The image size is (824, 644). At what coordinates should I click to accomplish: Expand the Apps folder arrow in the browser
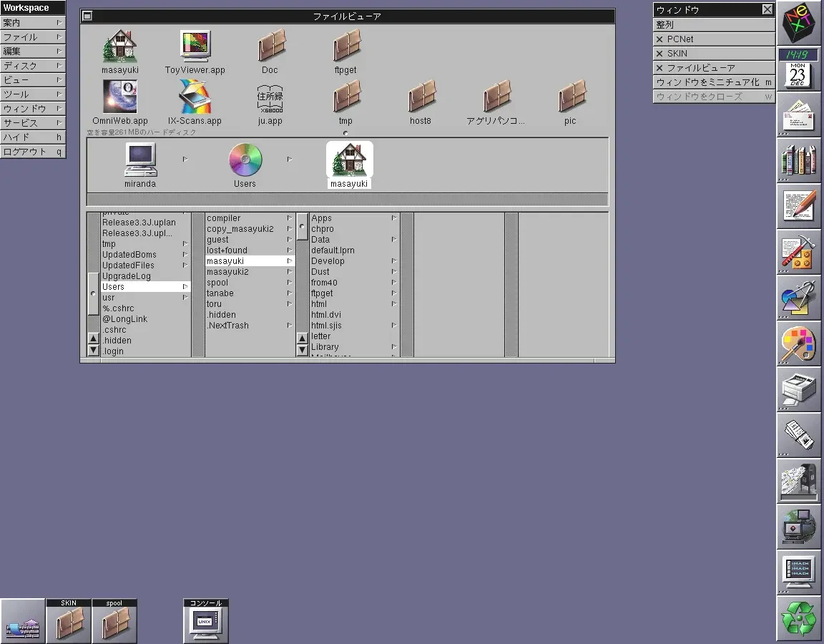[x=393, y=218]
